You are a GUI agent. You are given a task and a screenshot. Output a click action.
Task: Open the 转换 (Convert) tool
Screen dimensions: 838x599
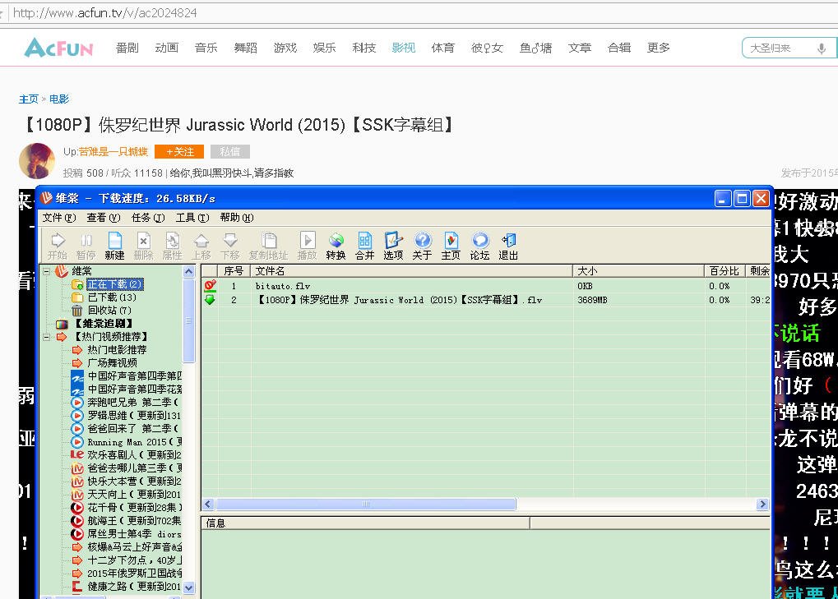coord(336,242)
